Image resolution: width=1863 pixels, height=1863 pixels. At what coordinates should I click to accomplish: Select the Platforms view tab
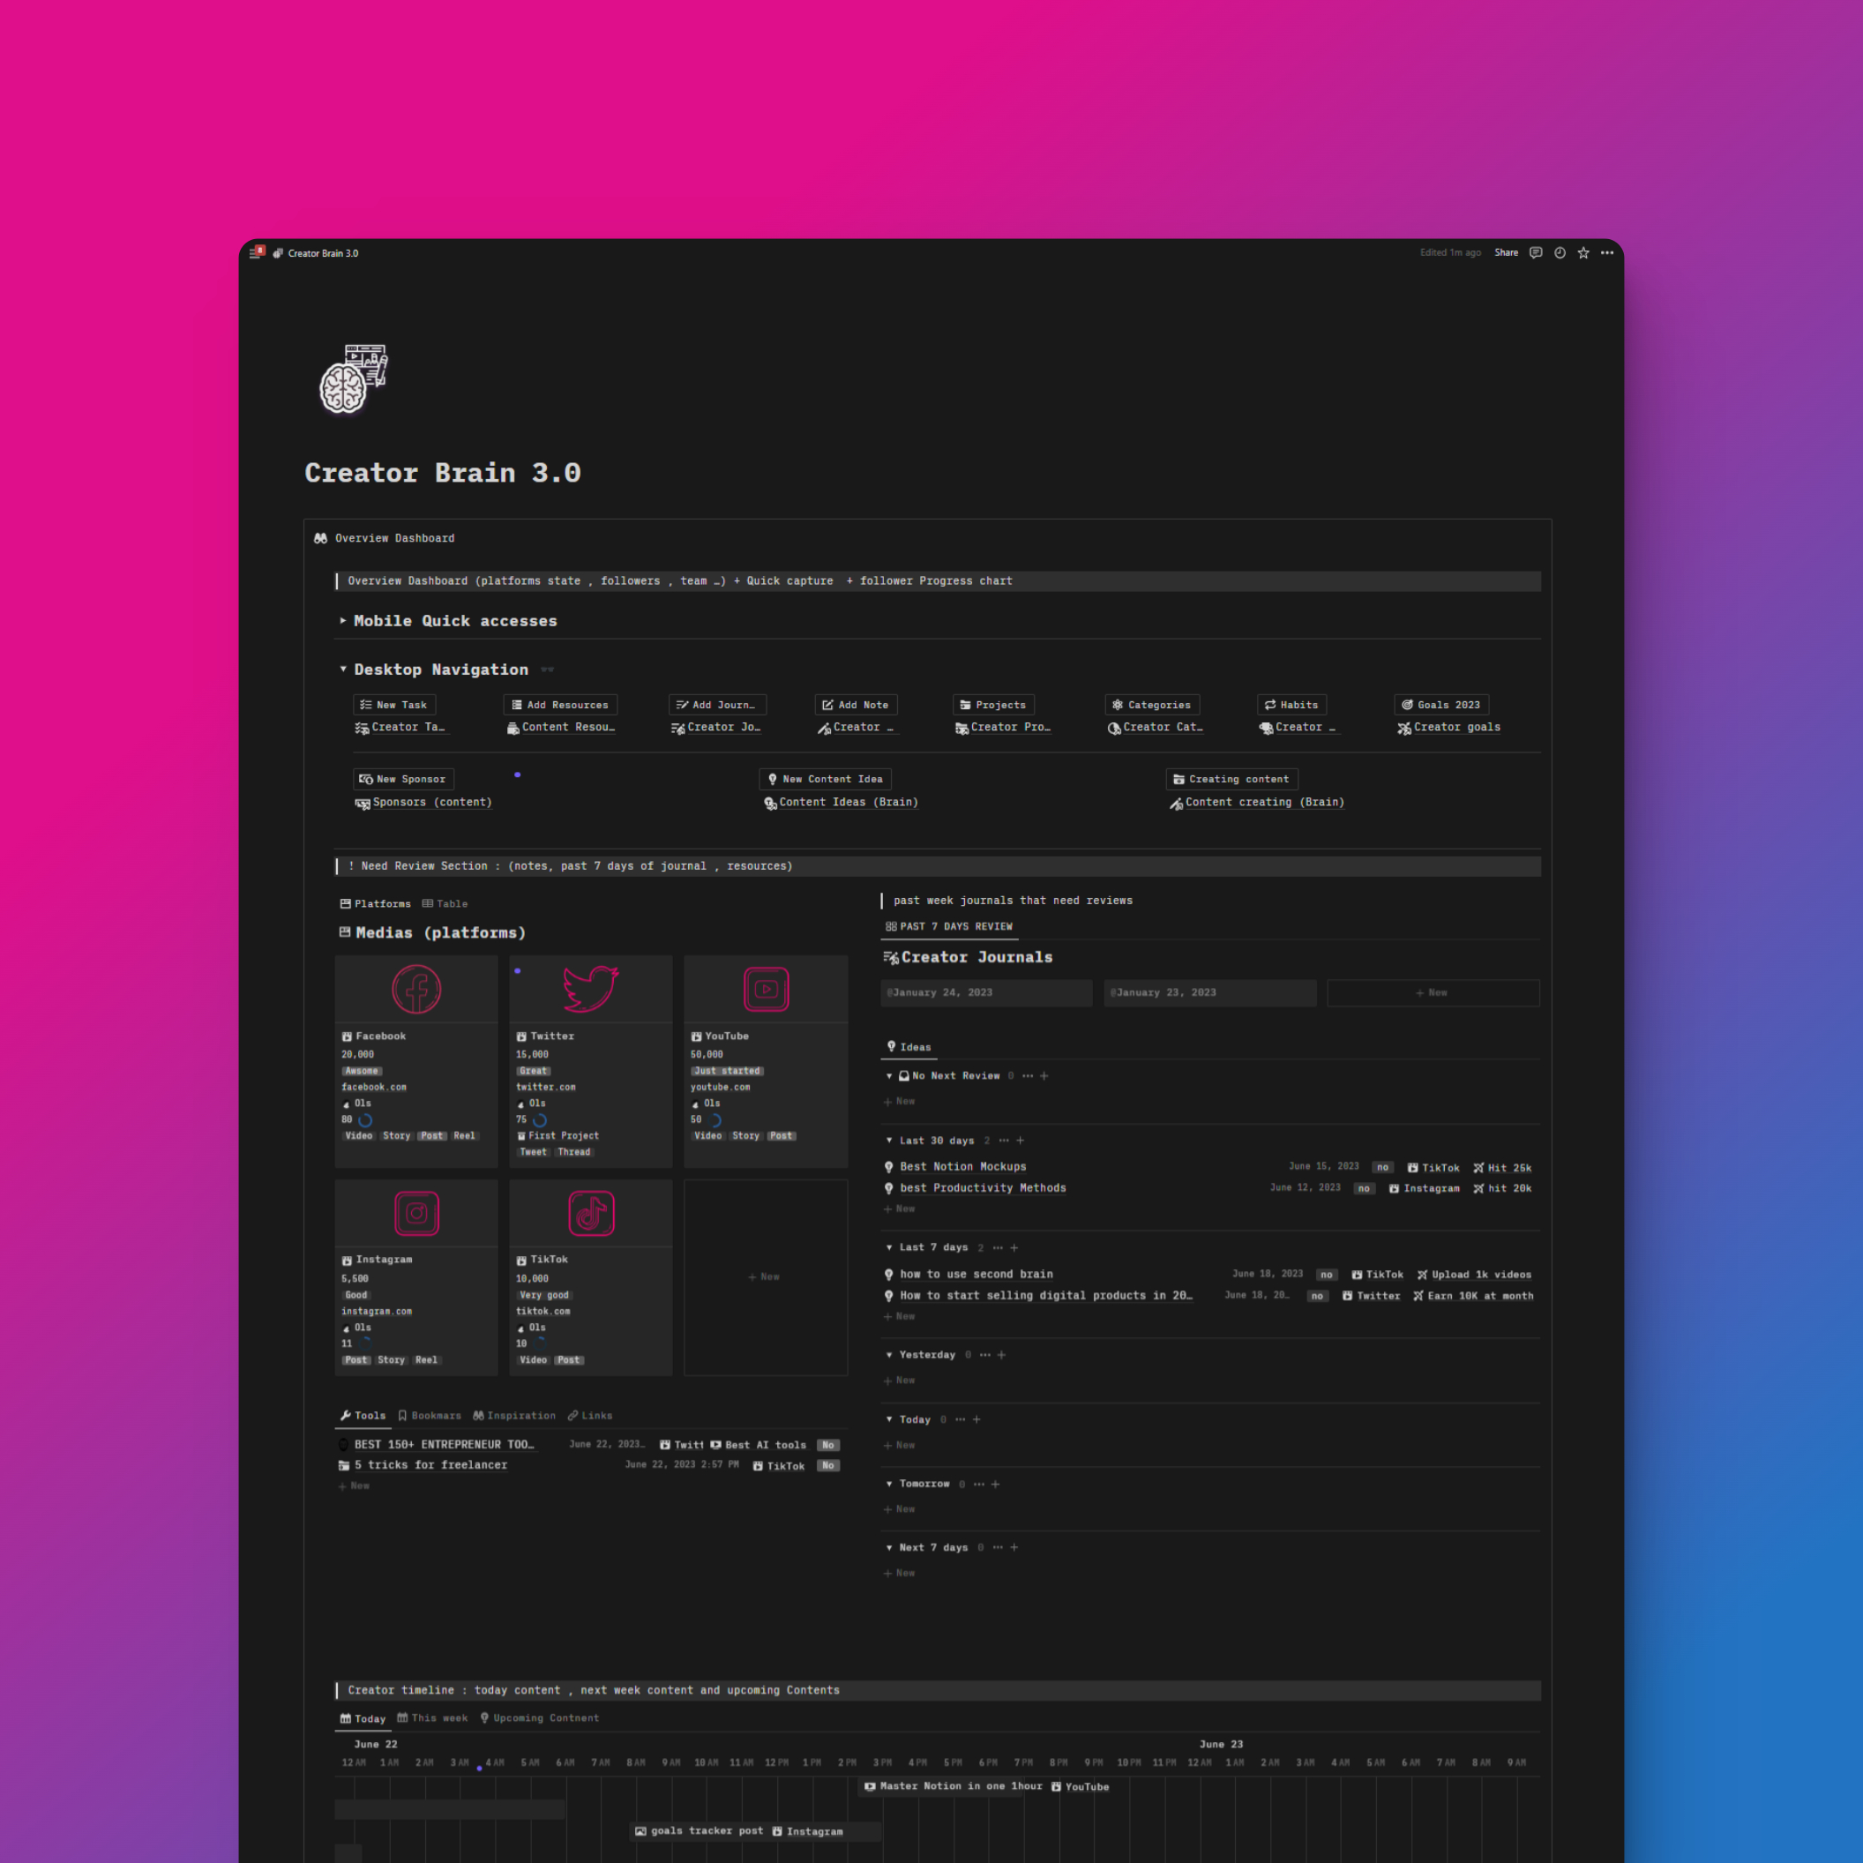[375, 903]
